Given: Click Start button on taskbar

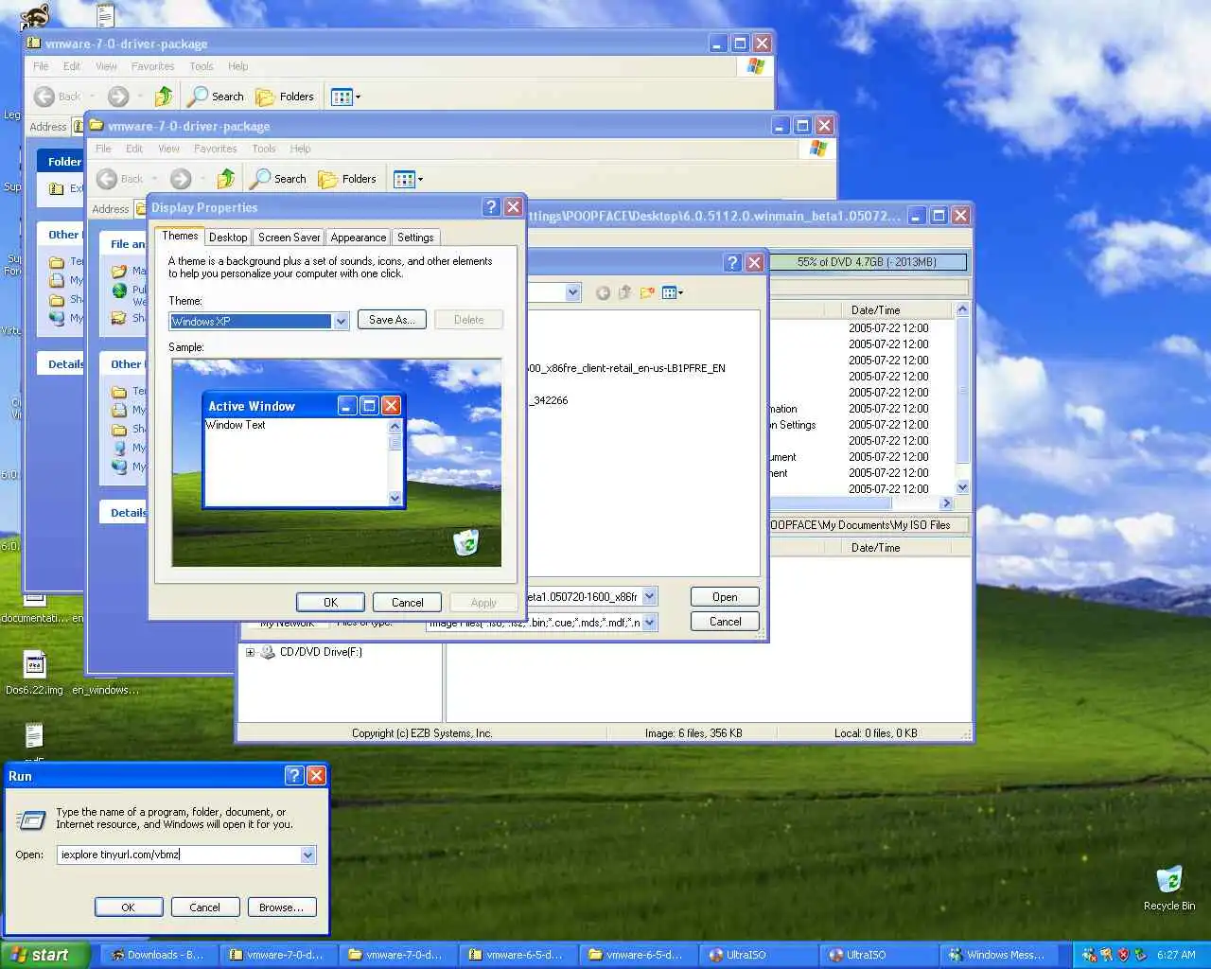Looking at the screenshot, I should tap(44, 955).
